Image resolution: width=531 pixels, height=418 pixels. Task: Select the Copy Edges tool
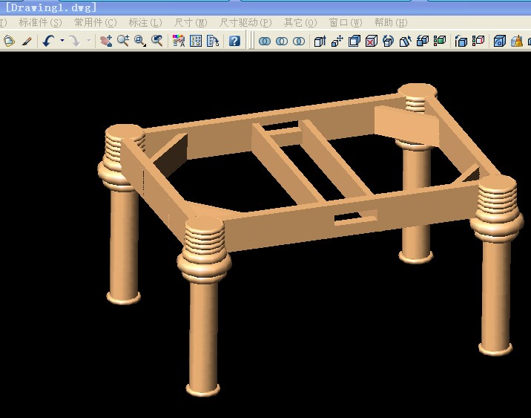coord(461,41)
